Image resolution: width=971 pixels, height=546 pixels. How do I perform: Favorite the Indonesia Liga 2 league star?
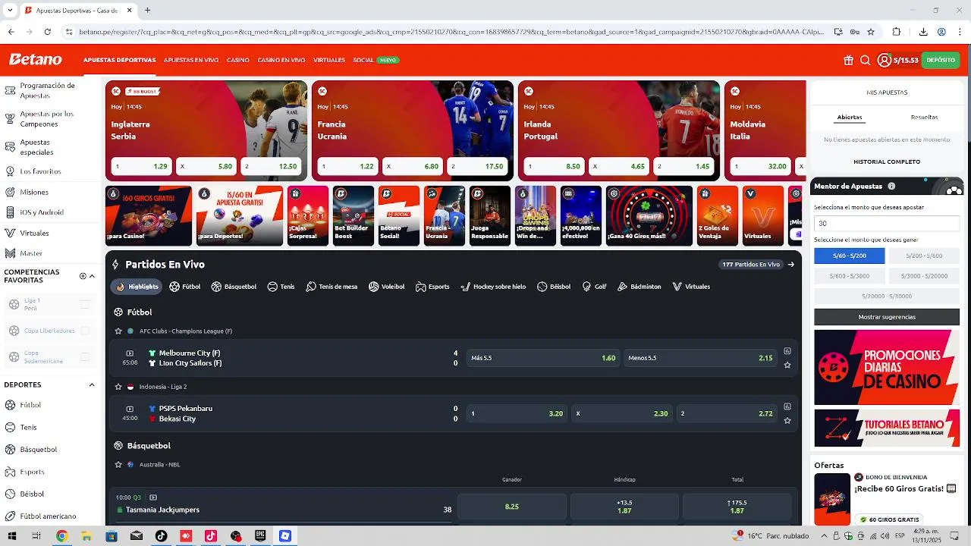tap(118, 387)
